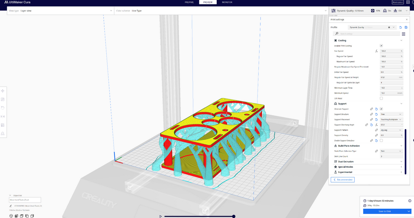Toggle Generate Support checkbox

[381, 109]
